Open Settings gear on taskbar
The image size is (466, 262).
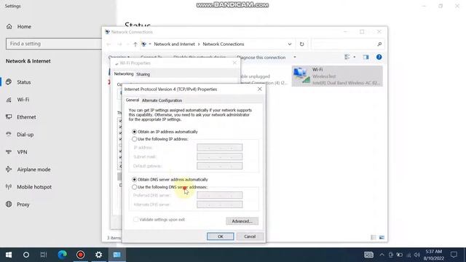99,255
